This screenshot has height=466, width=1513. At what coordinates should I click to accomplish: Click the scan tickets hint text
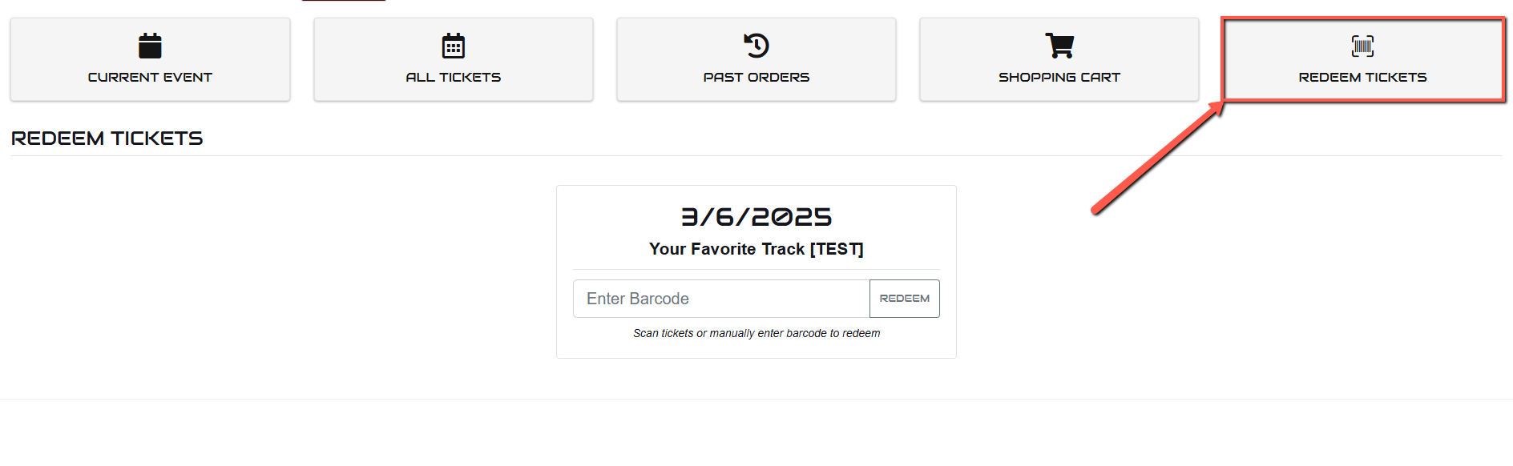756,333
